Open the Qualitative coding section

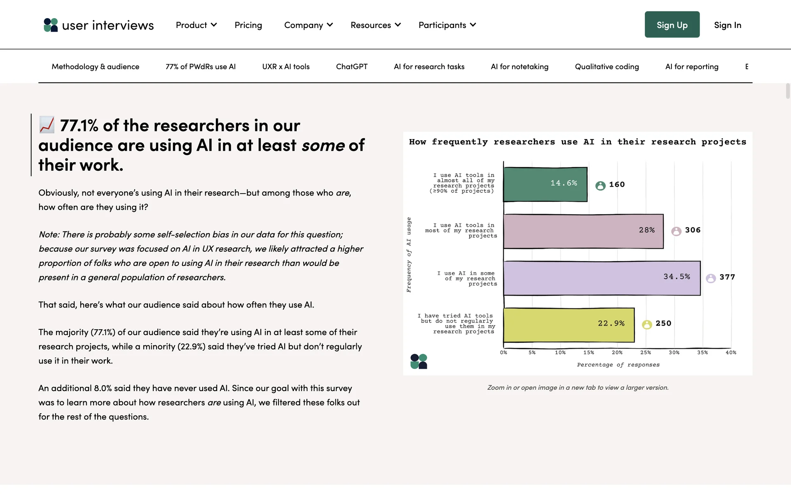[x=606, y=67]
